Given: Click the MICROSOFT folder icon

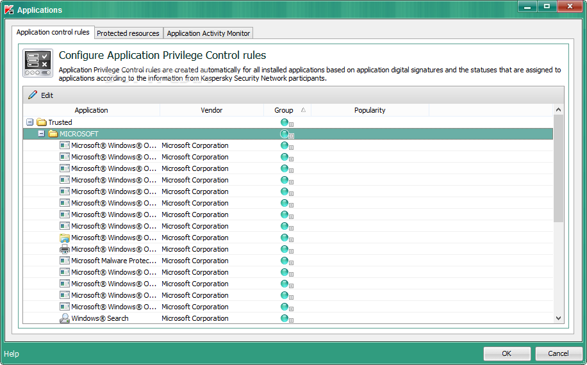Looking at the screenshot, I should (53, 134).
